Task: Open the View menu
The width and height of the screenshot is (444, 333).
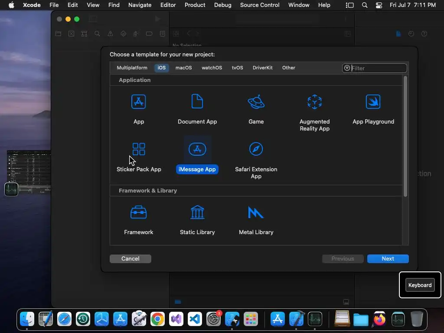Action: [x=93, y=5]
